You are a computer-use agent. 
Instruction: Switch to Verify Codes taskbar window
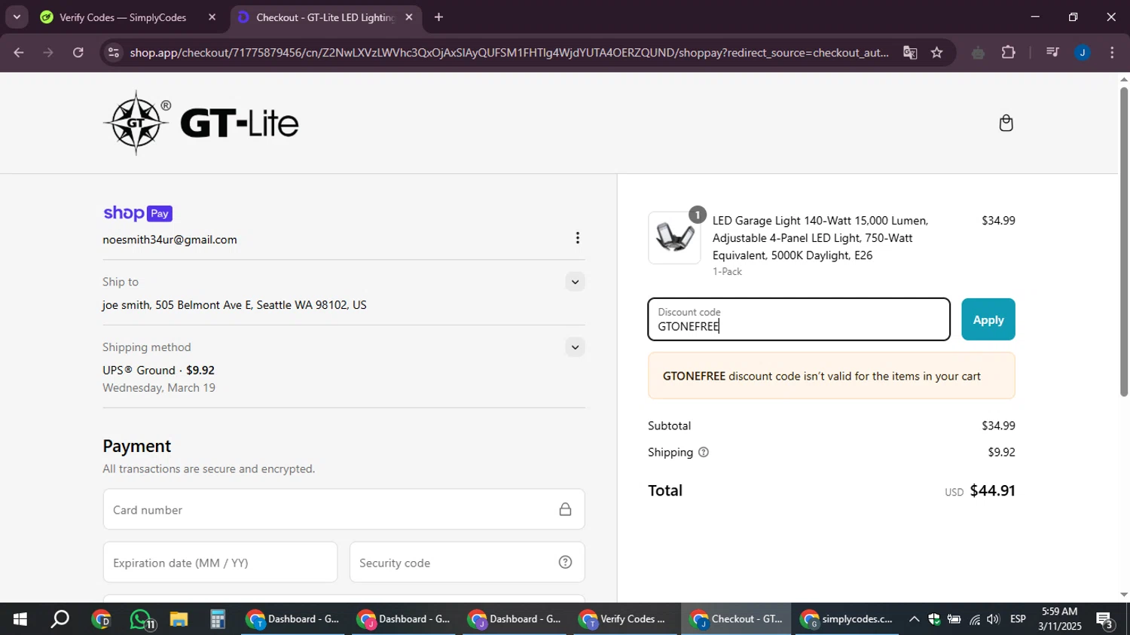click(x=625, y=619)
